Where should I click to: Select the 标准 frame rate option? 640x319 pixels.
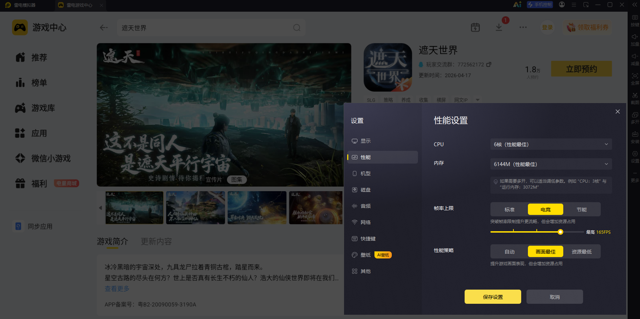tap(510, 210)
